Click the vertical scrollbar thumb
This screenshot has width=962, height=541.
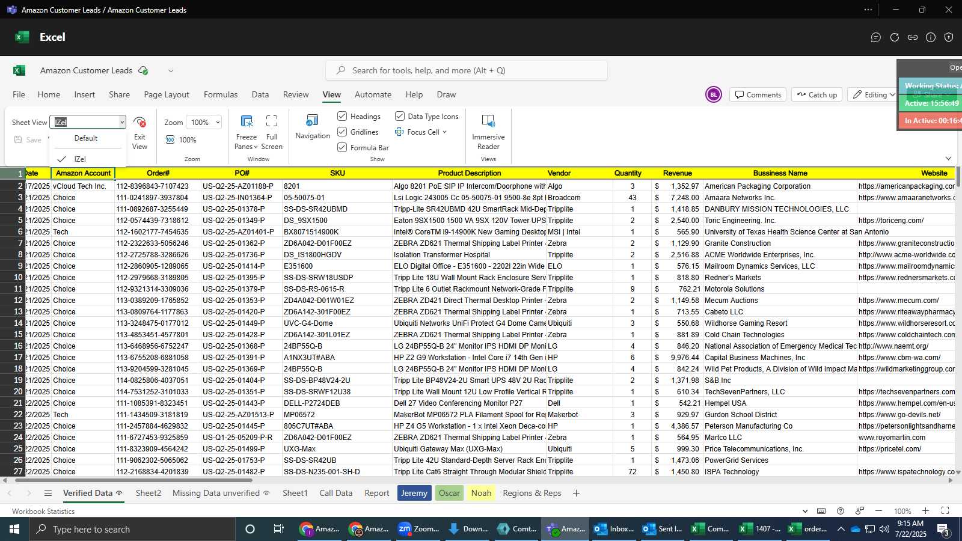coord(958,178)
